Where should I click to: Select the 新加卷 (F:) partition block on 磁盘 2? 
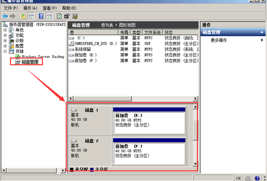pos(149,152)
